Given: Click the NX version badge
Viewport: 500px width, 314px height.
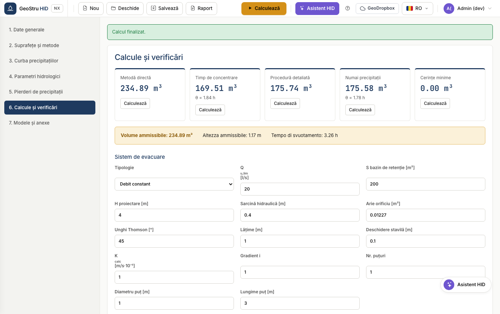Looking at the screenshot, I should click(x=57, y=8).
